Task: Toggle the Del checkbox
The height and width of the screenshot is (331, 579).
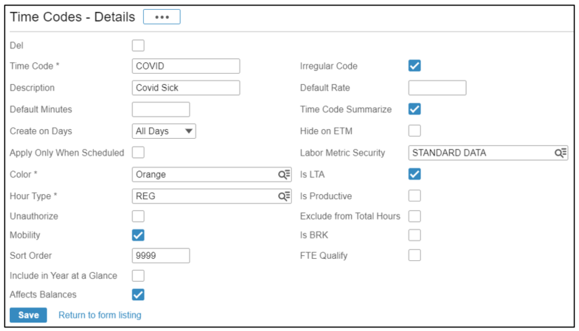Action: (138, 46)
